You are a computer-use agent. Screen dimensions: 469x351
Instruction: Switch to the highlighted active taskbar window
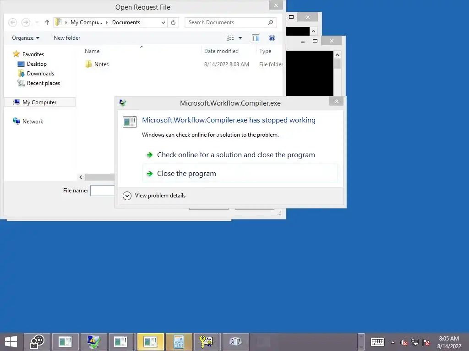tap(150, 341)
